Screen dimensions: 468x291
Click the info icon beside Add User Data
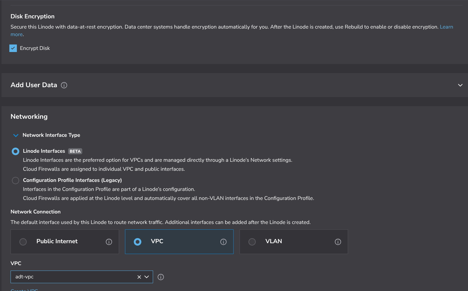point(64,85)
